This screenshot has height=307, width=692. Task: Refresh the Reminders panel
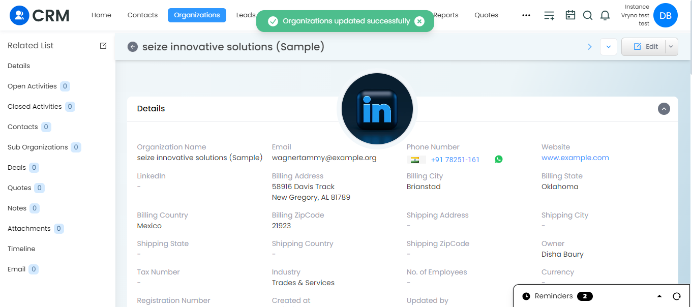coord(676,296)
